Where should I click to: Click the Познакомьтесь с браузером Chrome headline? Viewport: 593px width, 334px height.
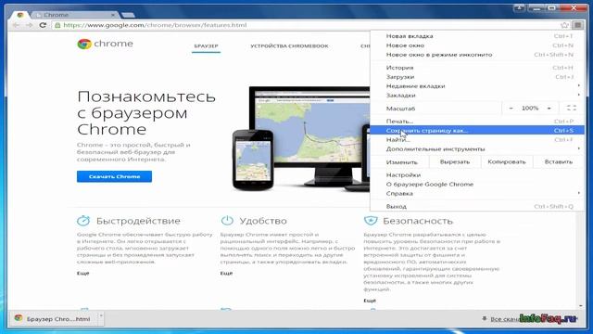(146, 113)
